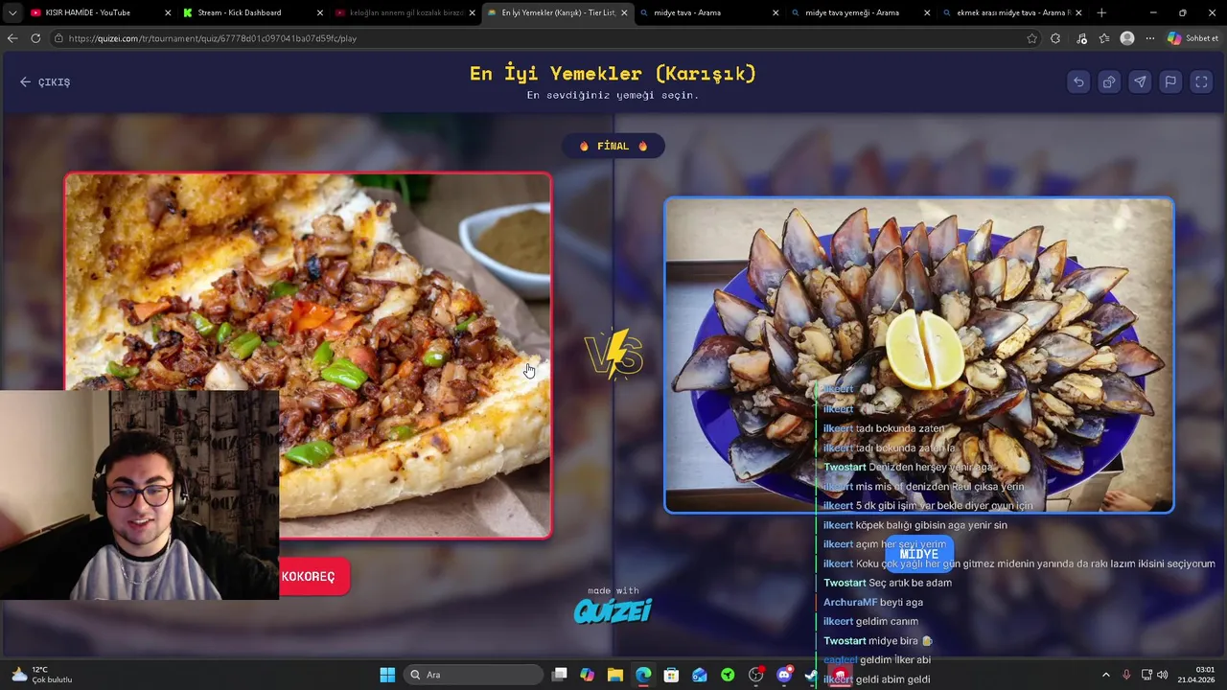Open the volume tray icon
The image size is (1227, 690).
[1163, 675]
